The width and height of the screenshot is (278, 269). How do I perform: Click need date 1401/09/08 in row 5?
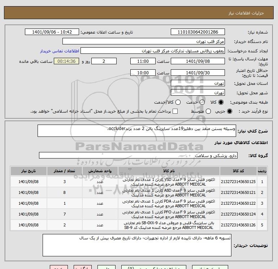(x=29, y=225)
